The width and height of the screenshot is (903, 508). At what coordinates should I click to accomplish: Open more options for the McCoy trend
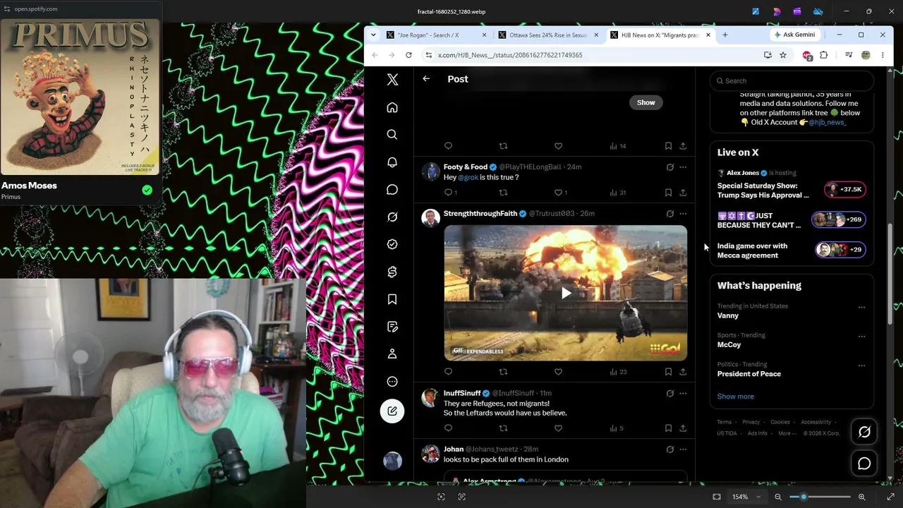click(861, 337)
